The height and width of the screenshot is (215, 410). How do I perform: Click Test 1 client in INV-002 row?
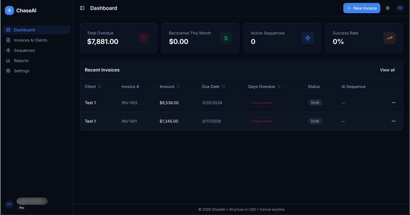(90, 103)
